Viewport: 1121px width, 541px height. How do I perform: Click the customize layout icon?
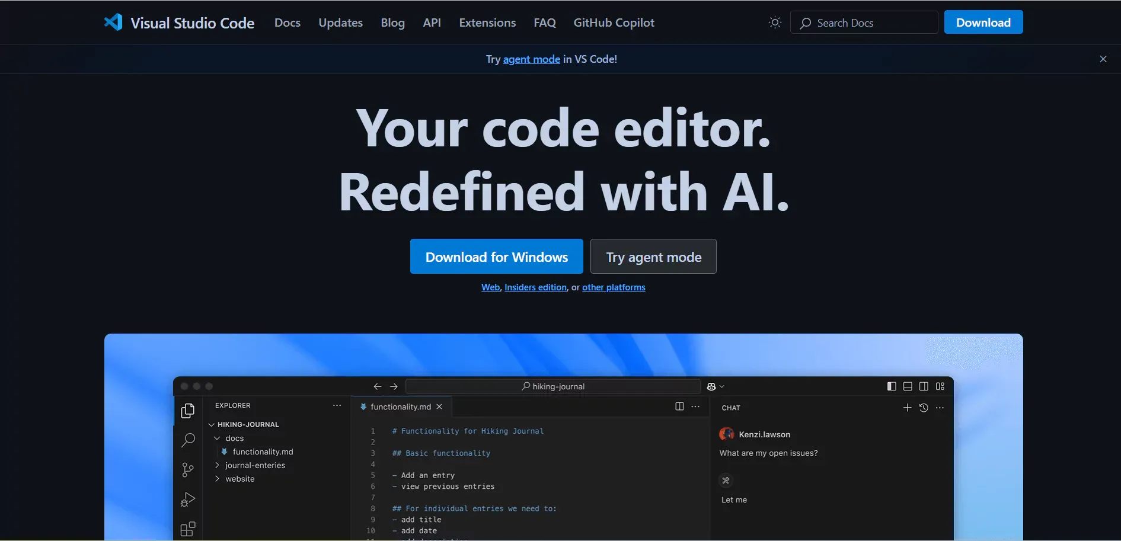(x=940, y=386)
